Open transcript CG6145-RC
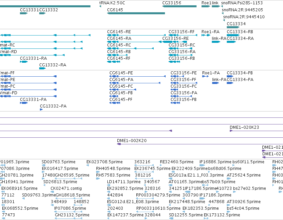Screen dimensions: 283x220 click(x=119, y=45)
